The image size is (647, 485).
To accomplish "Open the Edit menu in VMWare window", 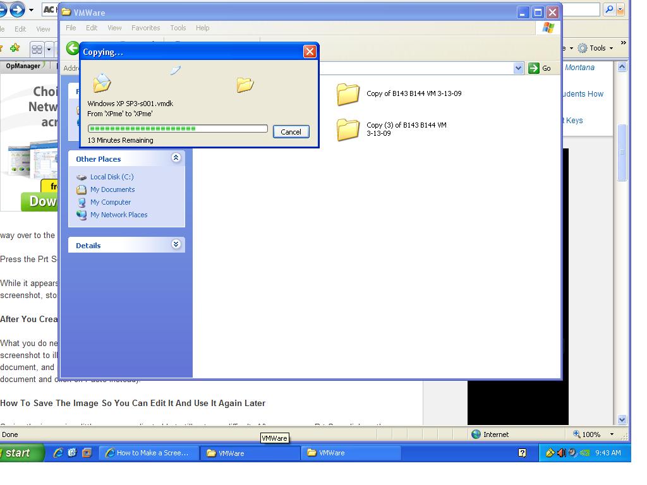I will point(92,28).
